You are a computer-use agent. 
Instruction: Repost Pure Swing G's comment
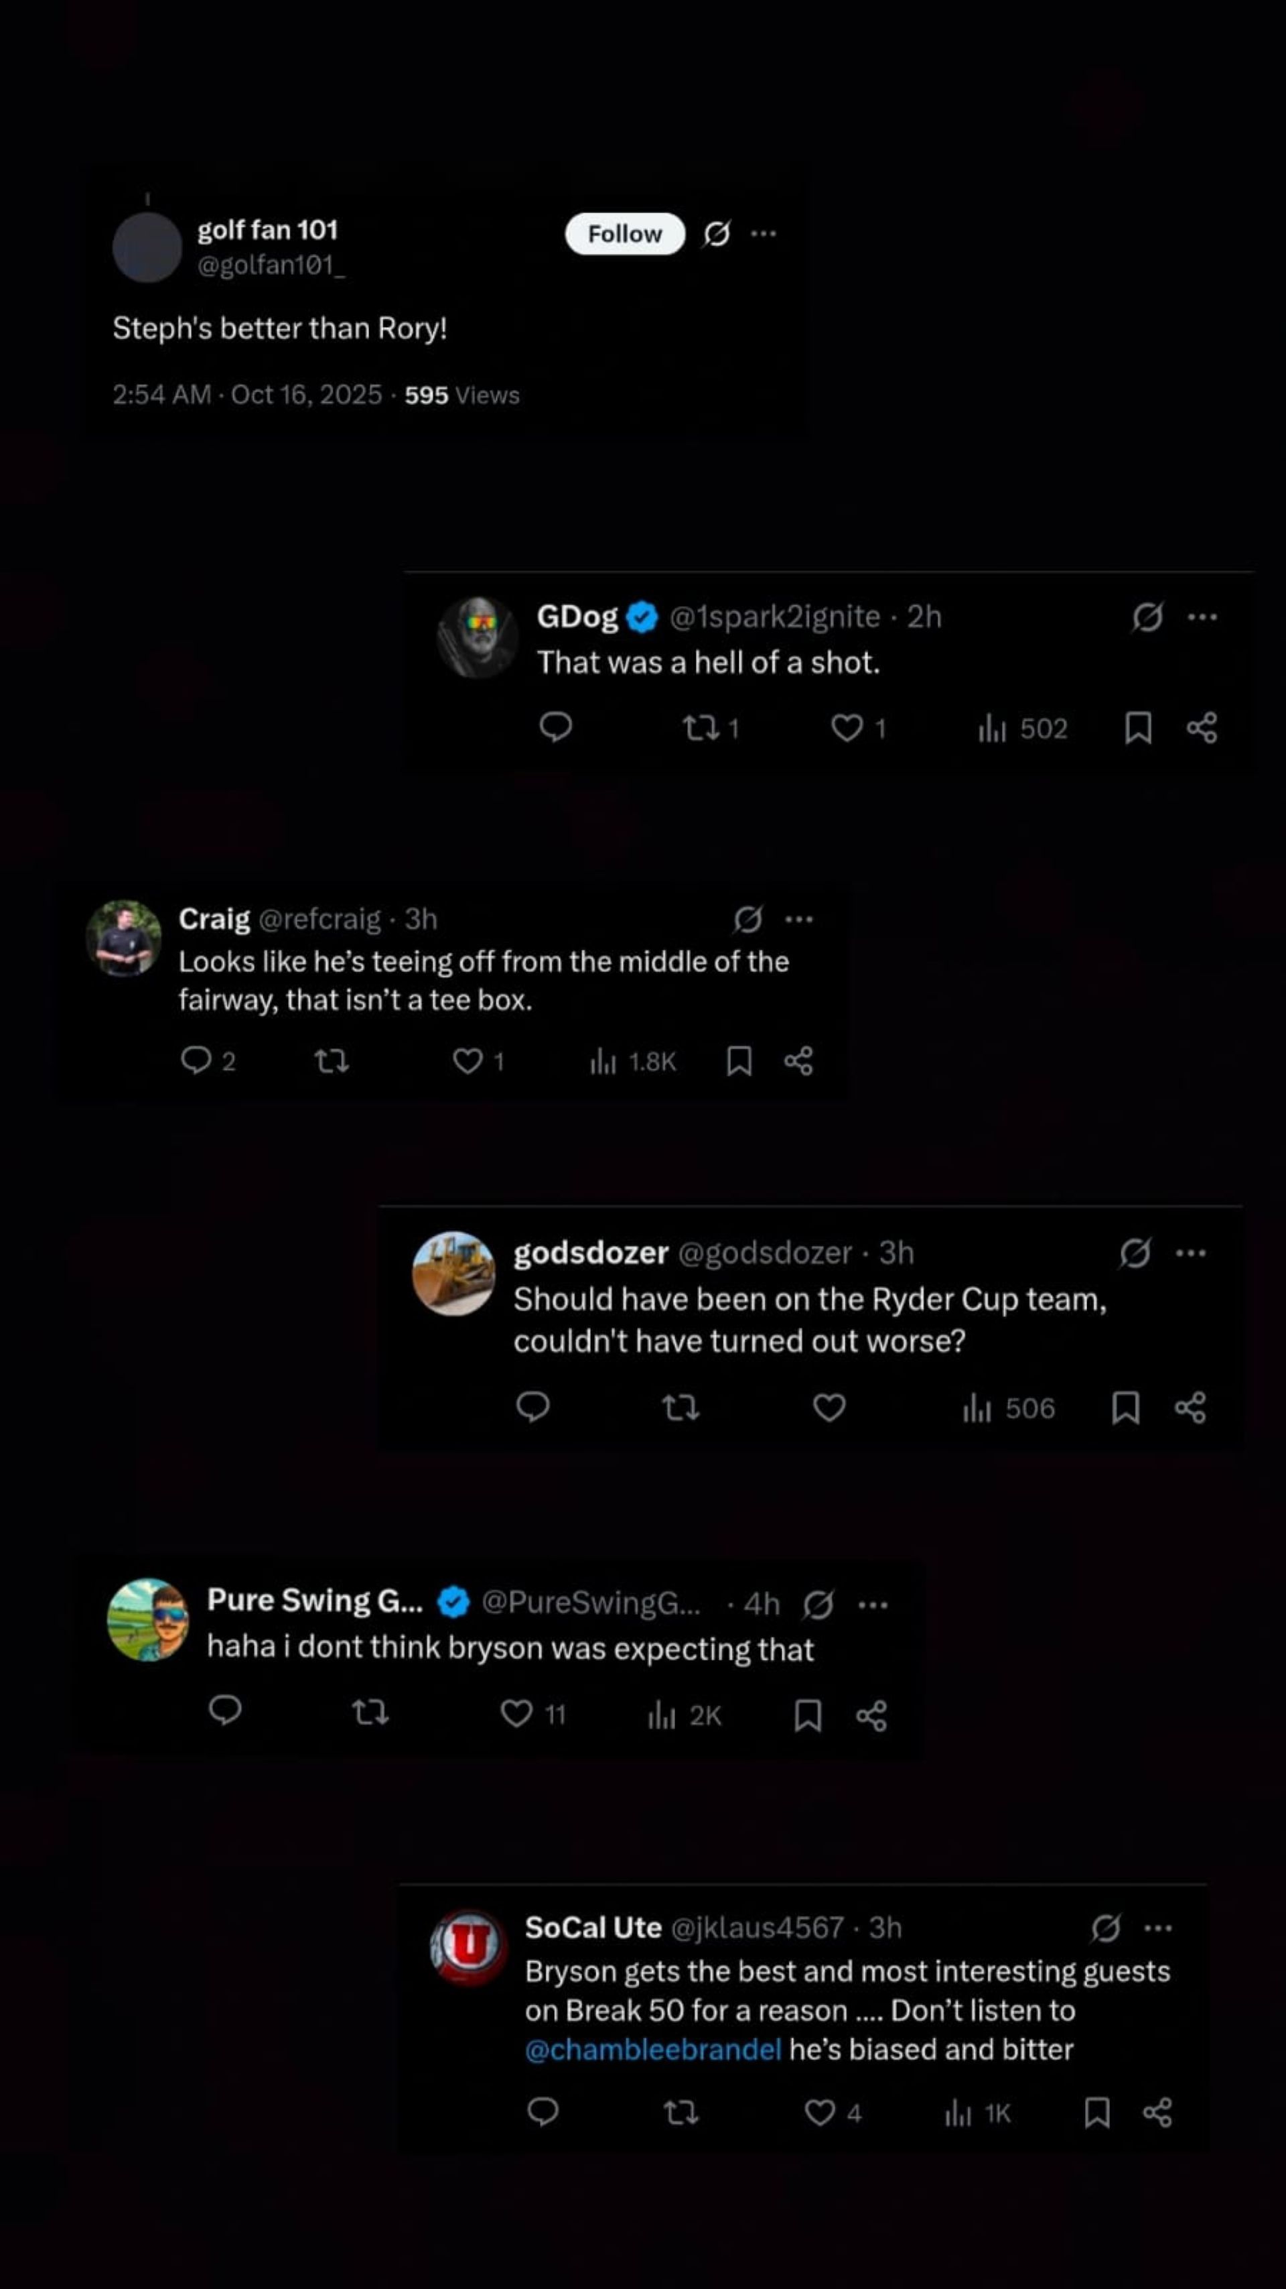click(370, 1713)
